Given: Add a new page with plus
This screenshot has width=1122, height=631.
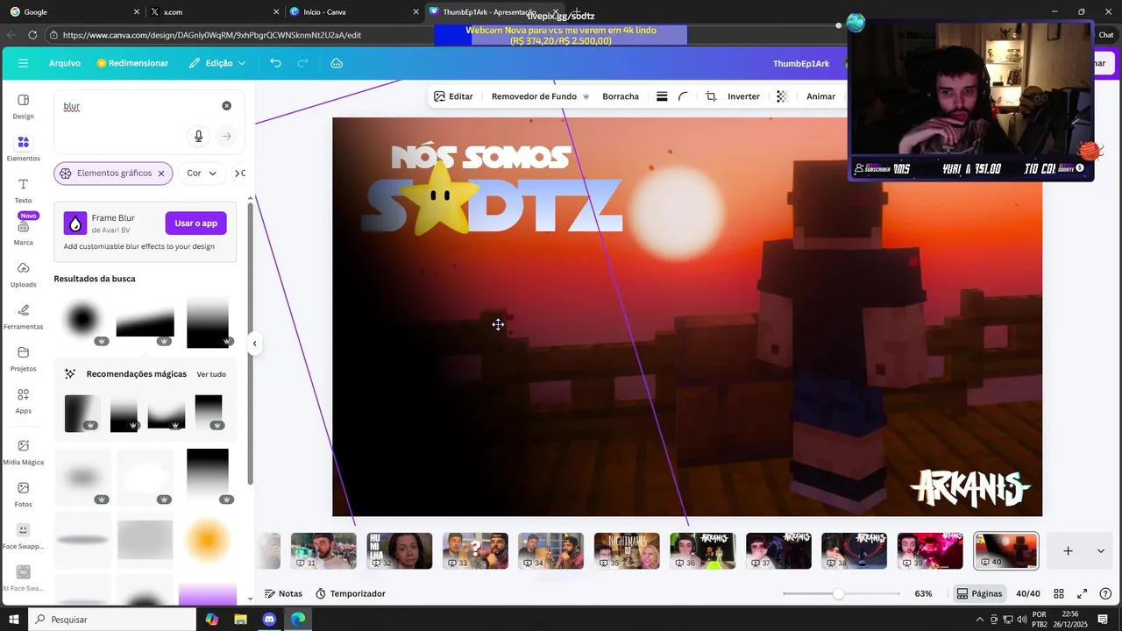Looking at the screenshot, I should click(x=1068, y=550).
